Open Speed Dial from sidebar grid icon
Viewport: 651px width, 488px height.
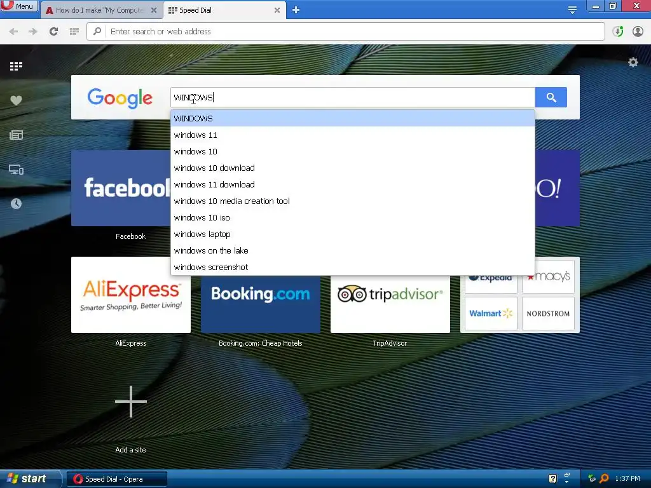(16, 66)
